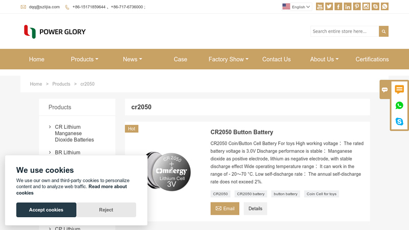409x230 pixels.
Task: Open the Pinterest social icon
Action: [x=357, y=7]
